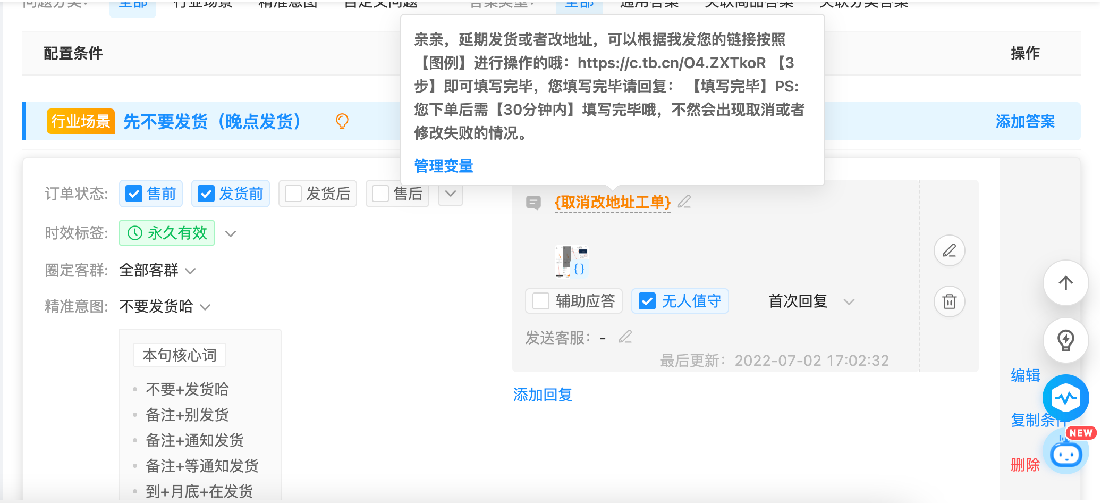Click 添加答案 link

point(1025,121)
